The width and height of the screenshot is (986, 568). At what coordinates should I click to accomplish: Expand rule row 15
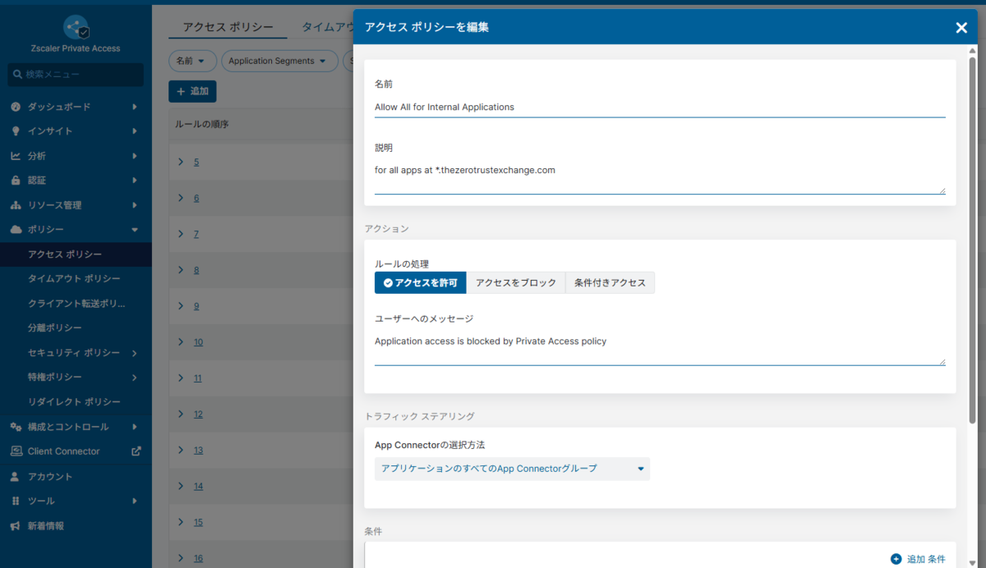[181, 521]
